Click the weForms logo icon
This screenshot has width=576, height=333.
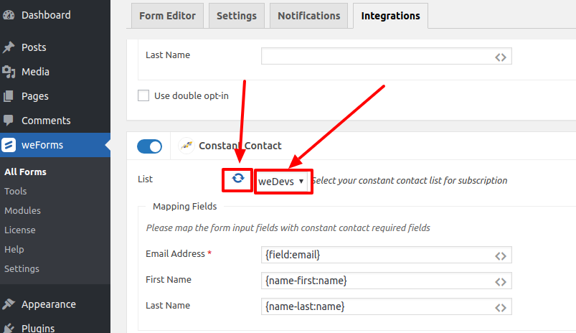[x=9, y=145]
